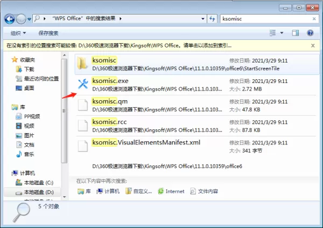Click the 87.8 KB size text
The width and height of the screenshot is (323, 228).
[x=251, y=130]
